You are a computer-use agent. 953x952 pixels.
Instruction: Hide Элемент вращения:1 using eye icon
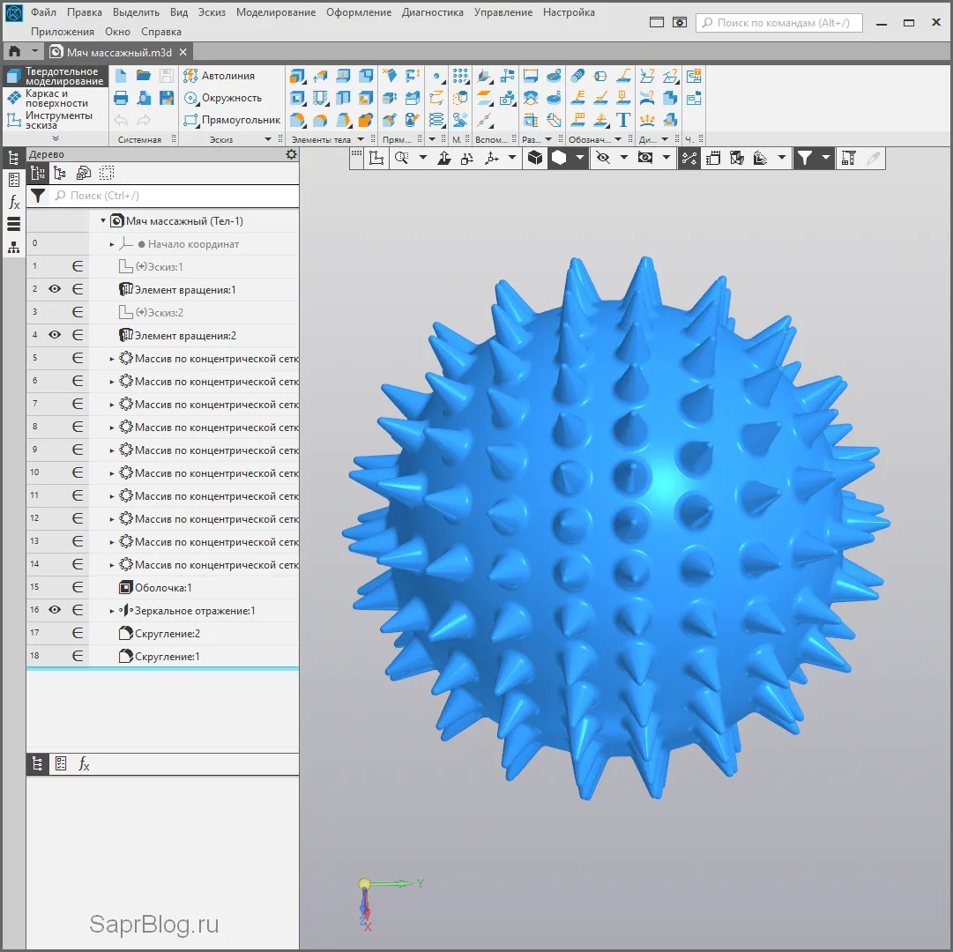55,289
